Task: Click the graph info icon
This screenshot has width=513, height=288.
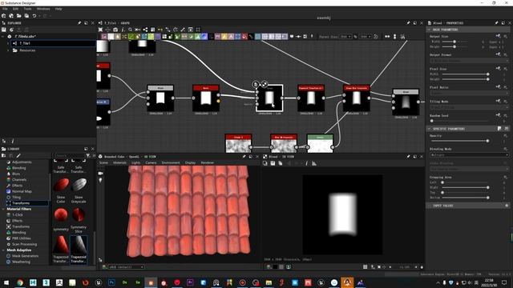Action: click(123, 30)
